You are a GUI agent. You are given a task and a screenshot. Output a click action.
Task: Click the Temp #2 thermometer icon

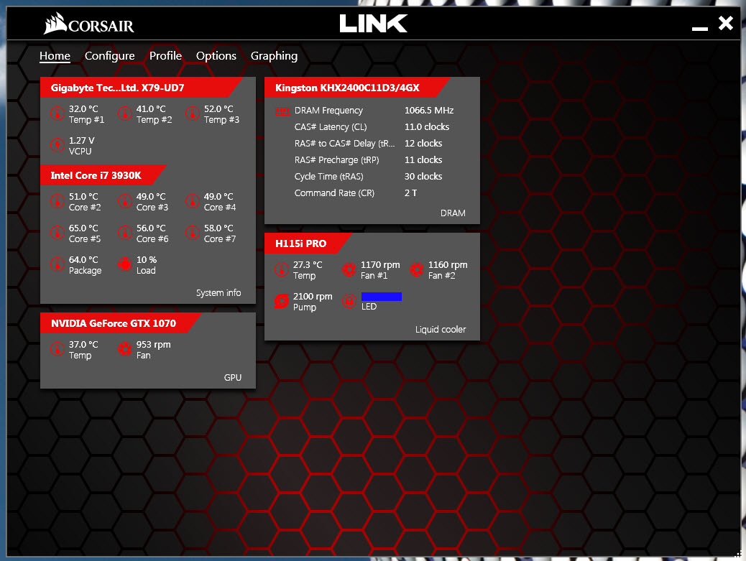pos(125,114)
